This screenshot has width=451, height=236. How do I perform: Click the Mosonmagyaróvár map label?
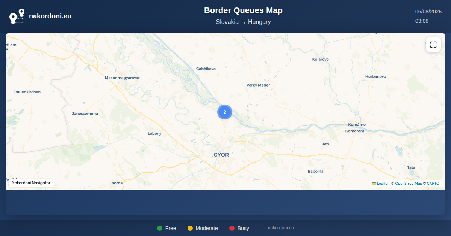point(122,78)
